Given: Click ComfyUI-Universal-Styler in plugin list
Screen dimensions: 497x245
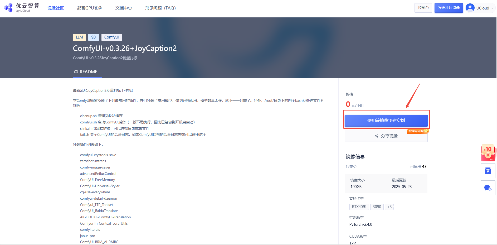Looking at the screenshot, I should pyautogui.click(x=100, y=186).
